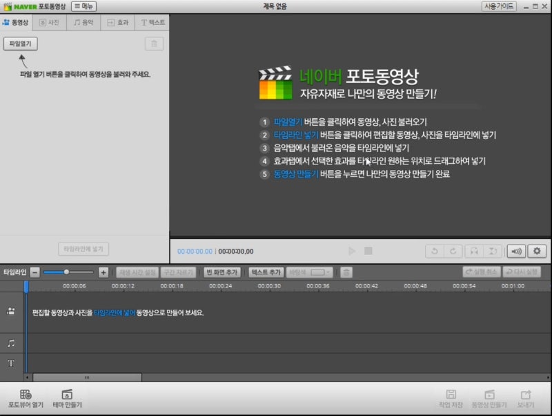552x416 pixels.
Task: Open the 메뉴 menu in title bar
Action: (83, 6)
